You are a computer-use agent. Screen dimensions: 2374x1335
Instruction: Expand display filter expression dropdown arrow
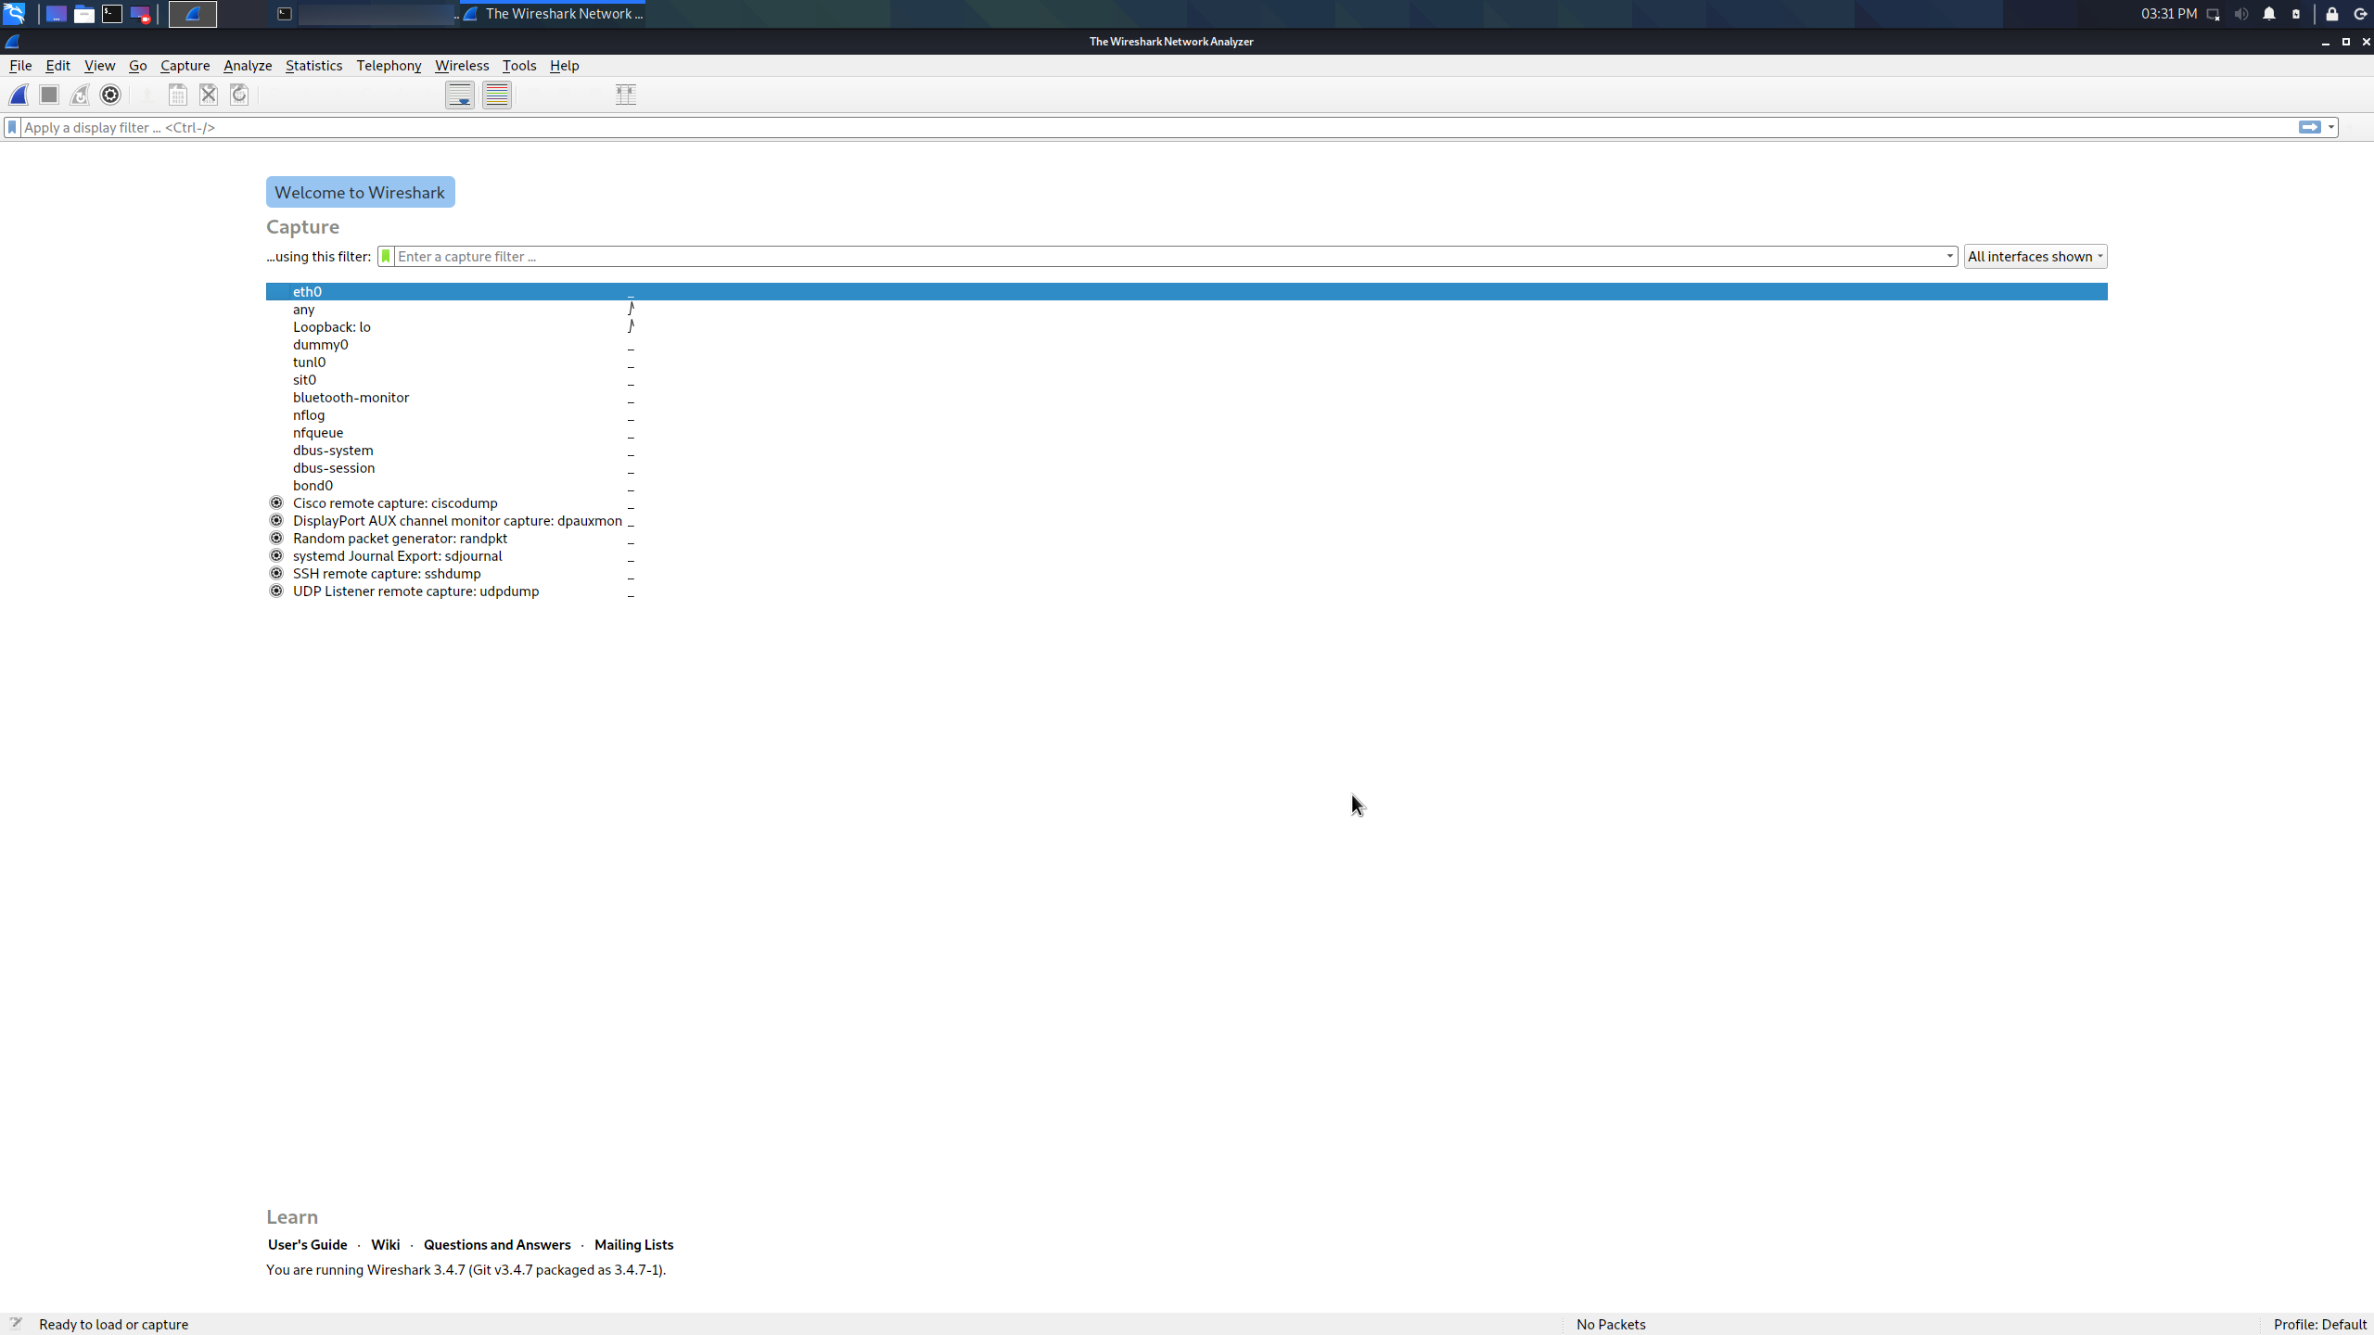click(2331, 128)
